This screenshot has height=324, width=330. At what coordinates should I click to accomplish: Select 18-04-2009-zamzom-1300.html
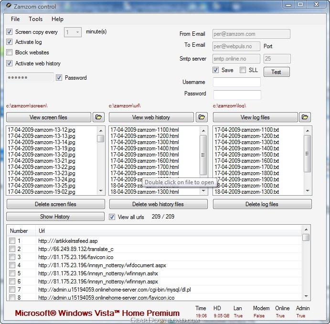(145, 192)
